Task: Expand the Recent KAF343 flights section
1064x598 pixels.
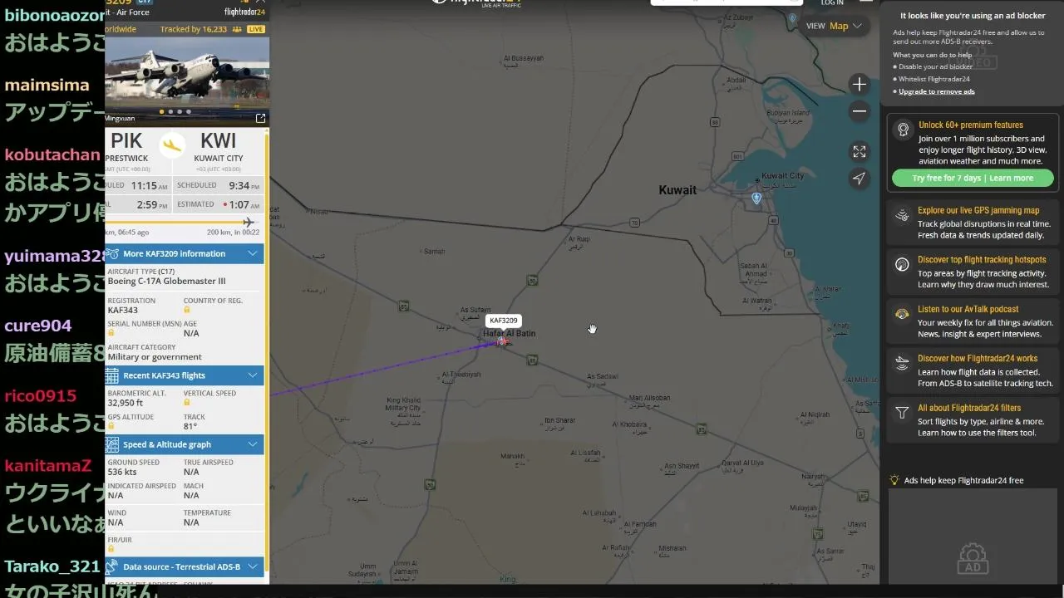Action: pos(185,375)
